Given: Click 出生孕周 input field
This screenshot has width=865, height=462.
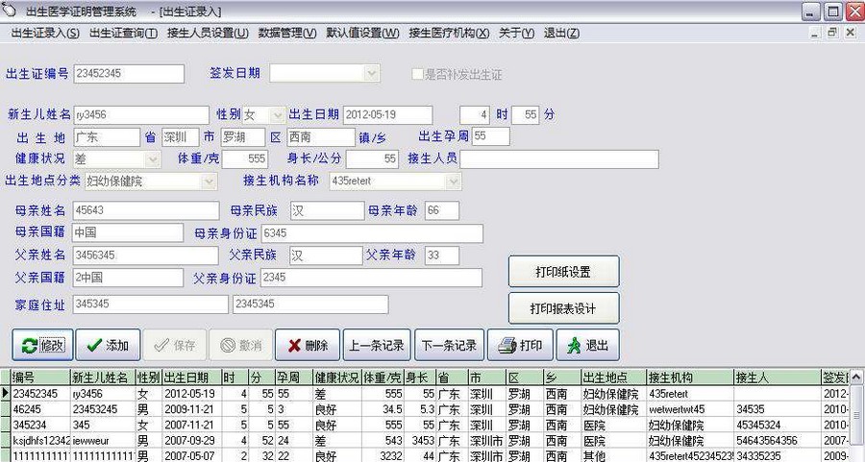Looking at the screenshot, I should (x=490, y=136).
